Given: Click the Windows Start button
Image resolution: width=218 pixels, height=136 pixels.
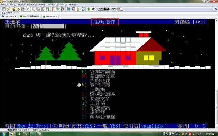Looking at the screenshot, I should point(4,134).
